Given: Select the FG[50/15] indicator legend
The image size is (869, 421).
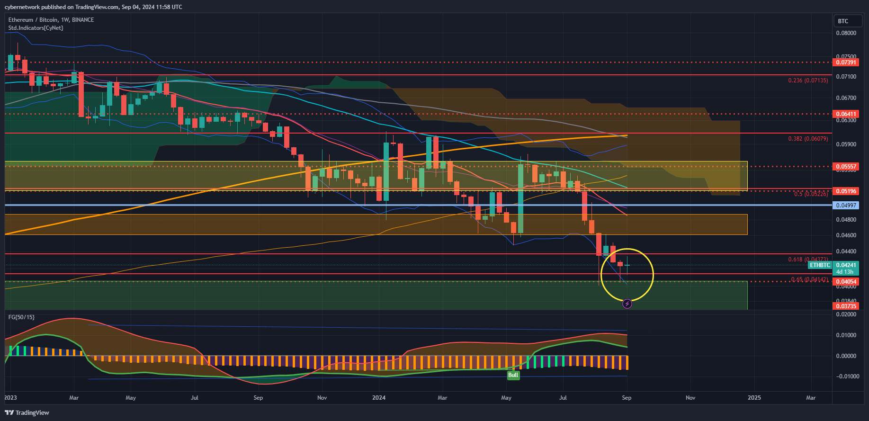Looking at the screenshot, I should tap(21, 317).
